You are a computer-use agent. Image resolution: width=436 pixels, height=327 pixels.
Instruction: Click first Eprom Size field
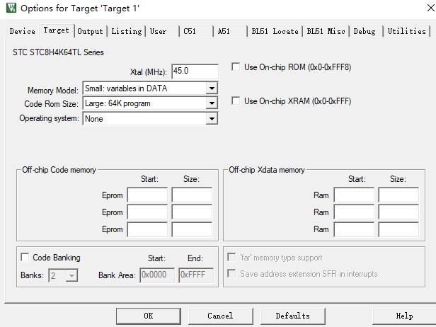point(192,195)
